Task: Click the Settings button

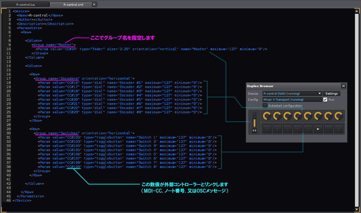Action: click(331, 93)
